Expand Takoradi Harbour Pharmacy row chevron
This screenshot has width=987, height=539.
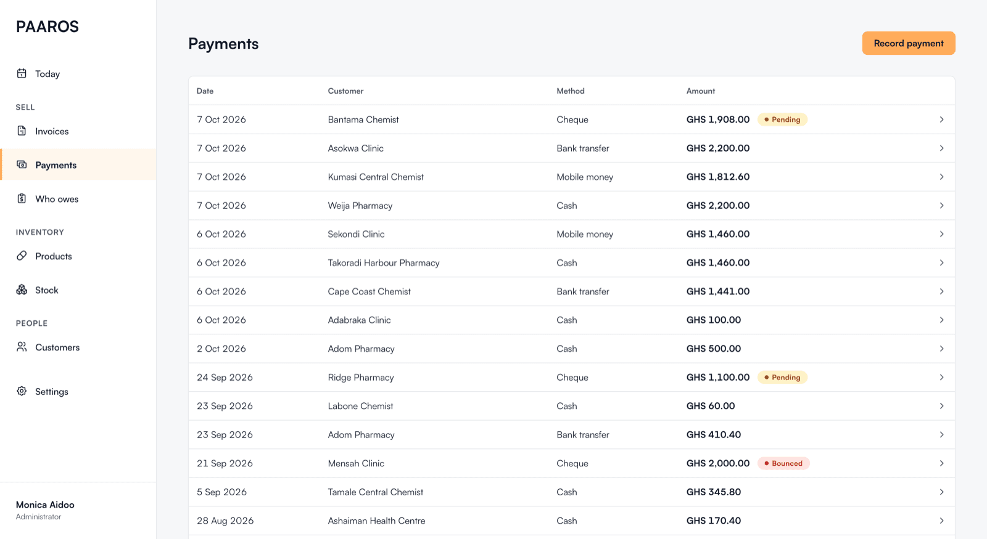(x=941, y=262)
